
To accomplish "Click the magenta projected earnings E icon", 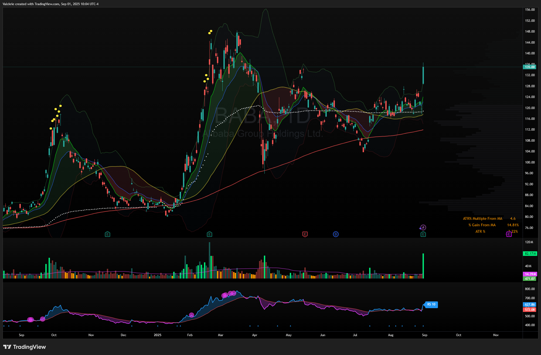I will coord(509,234).
